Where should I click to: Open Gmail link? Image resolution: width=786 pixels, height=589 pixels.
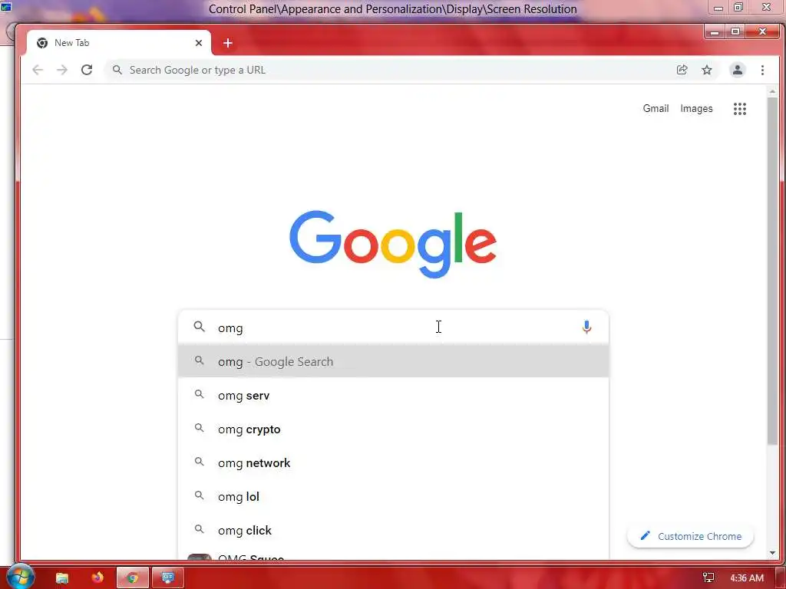tap(656, 109)
